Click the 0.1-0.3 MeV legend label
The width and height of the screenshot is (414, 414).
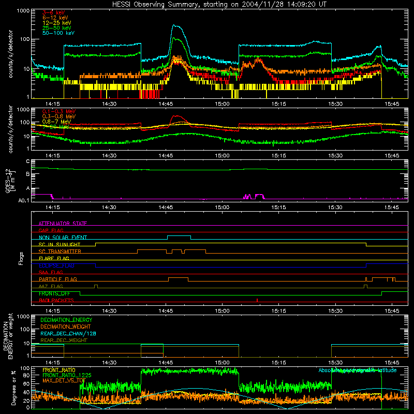(59, 111)
